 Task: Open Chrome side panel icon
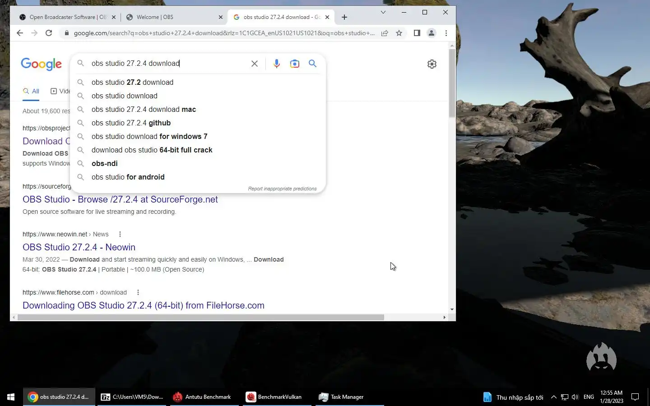(417, 33)
